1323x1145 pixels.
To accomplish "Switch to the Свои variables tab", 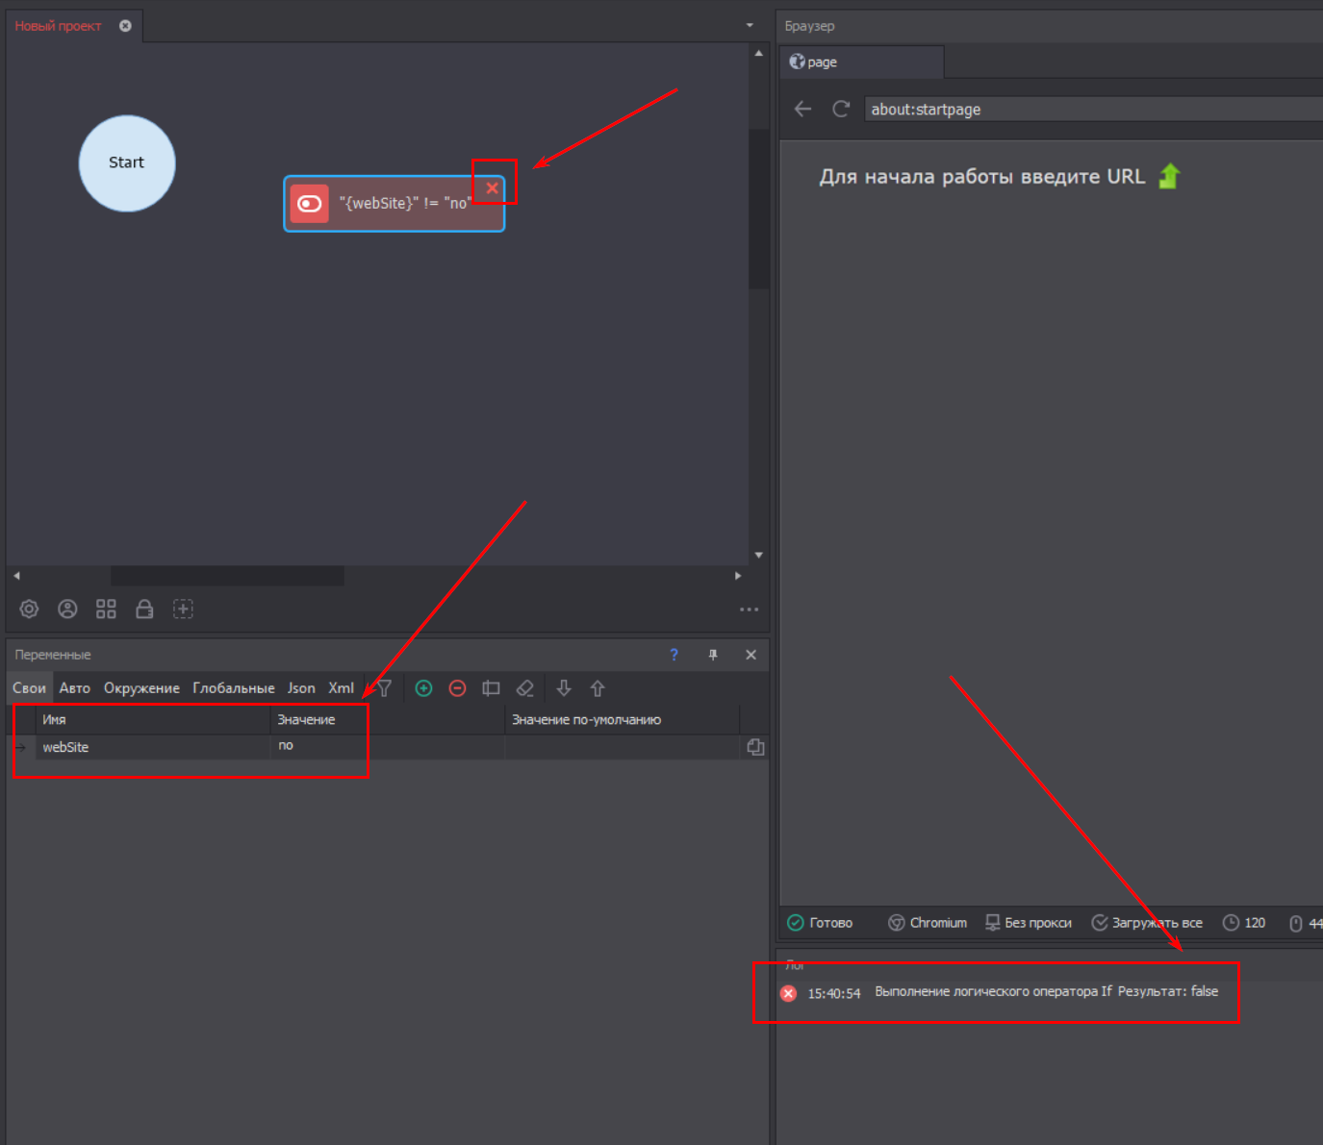I will [x=29, y=688].
